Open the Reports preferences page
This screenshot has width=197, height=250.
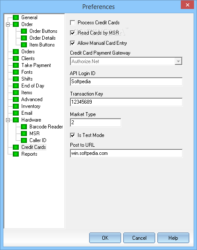(x=29, y=154)
